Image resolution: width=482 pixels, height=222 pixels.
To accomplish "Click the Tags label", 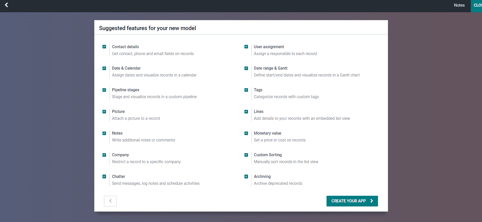I will click(258, 90).
